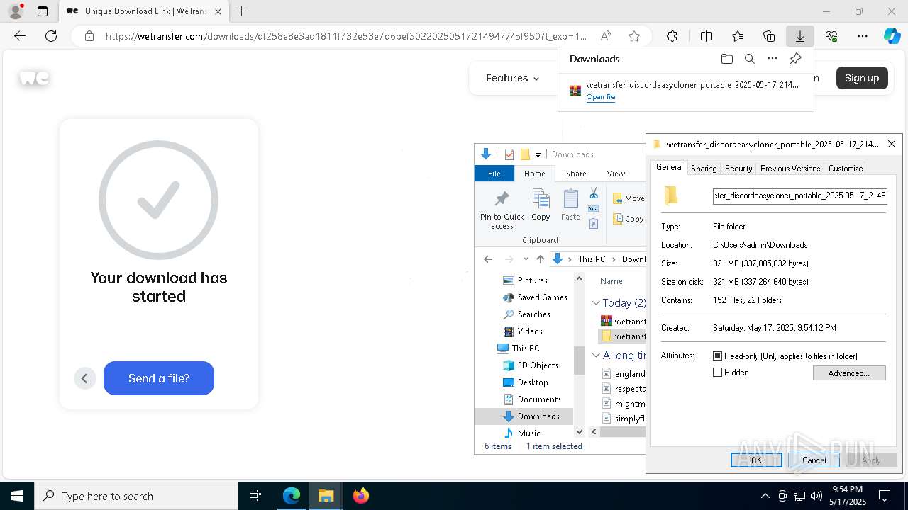Toggle Edge split screen icon
Viewport: 908px width, 510px height.
(x=706, y=36)
